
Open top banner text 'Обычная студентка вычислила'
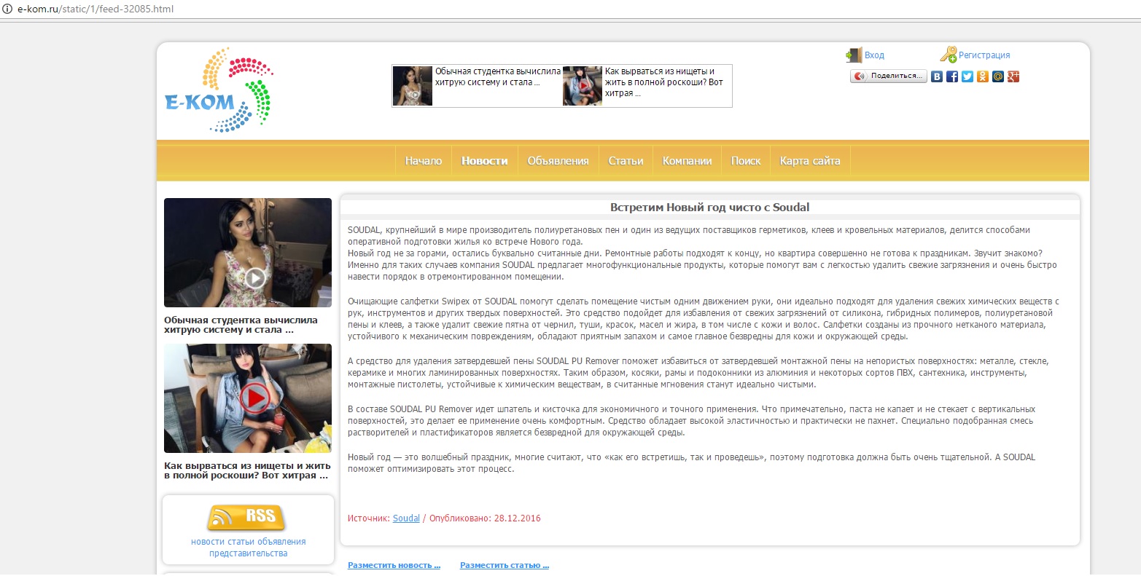pyautogui.click(x=498, y=76)
